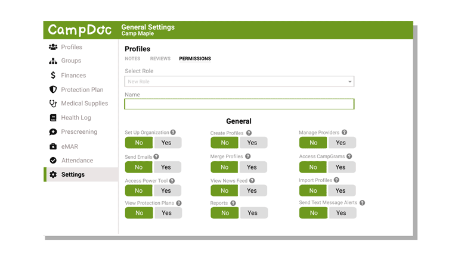Set Access CampGrams to Yes
458x257 pixels.
point(342,167)
